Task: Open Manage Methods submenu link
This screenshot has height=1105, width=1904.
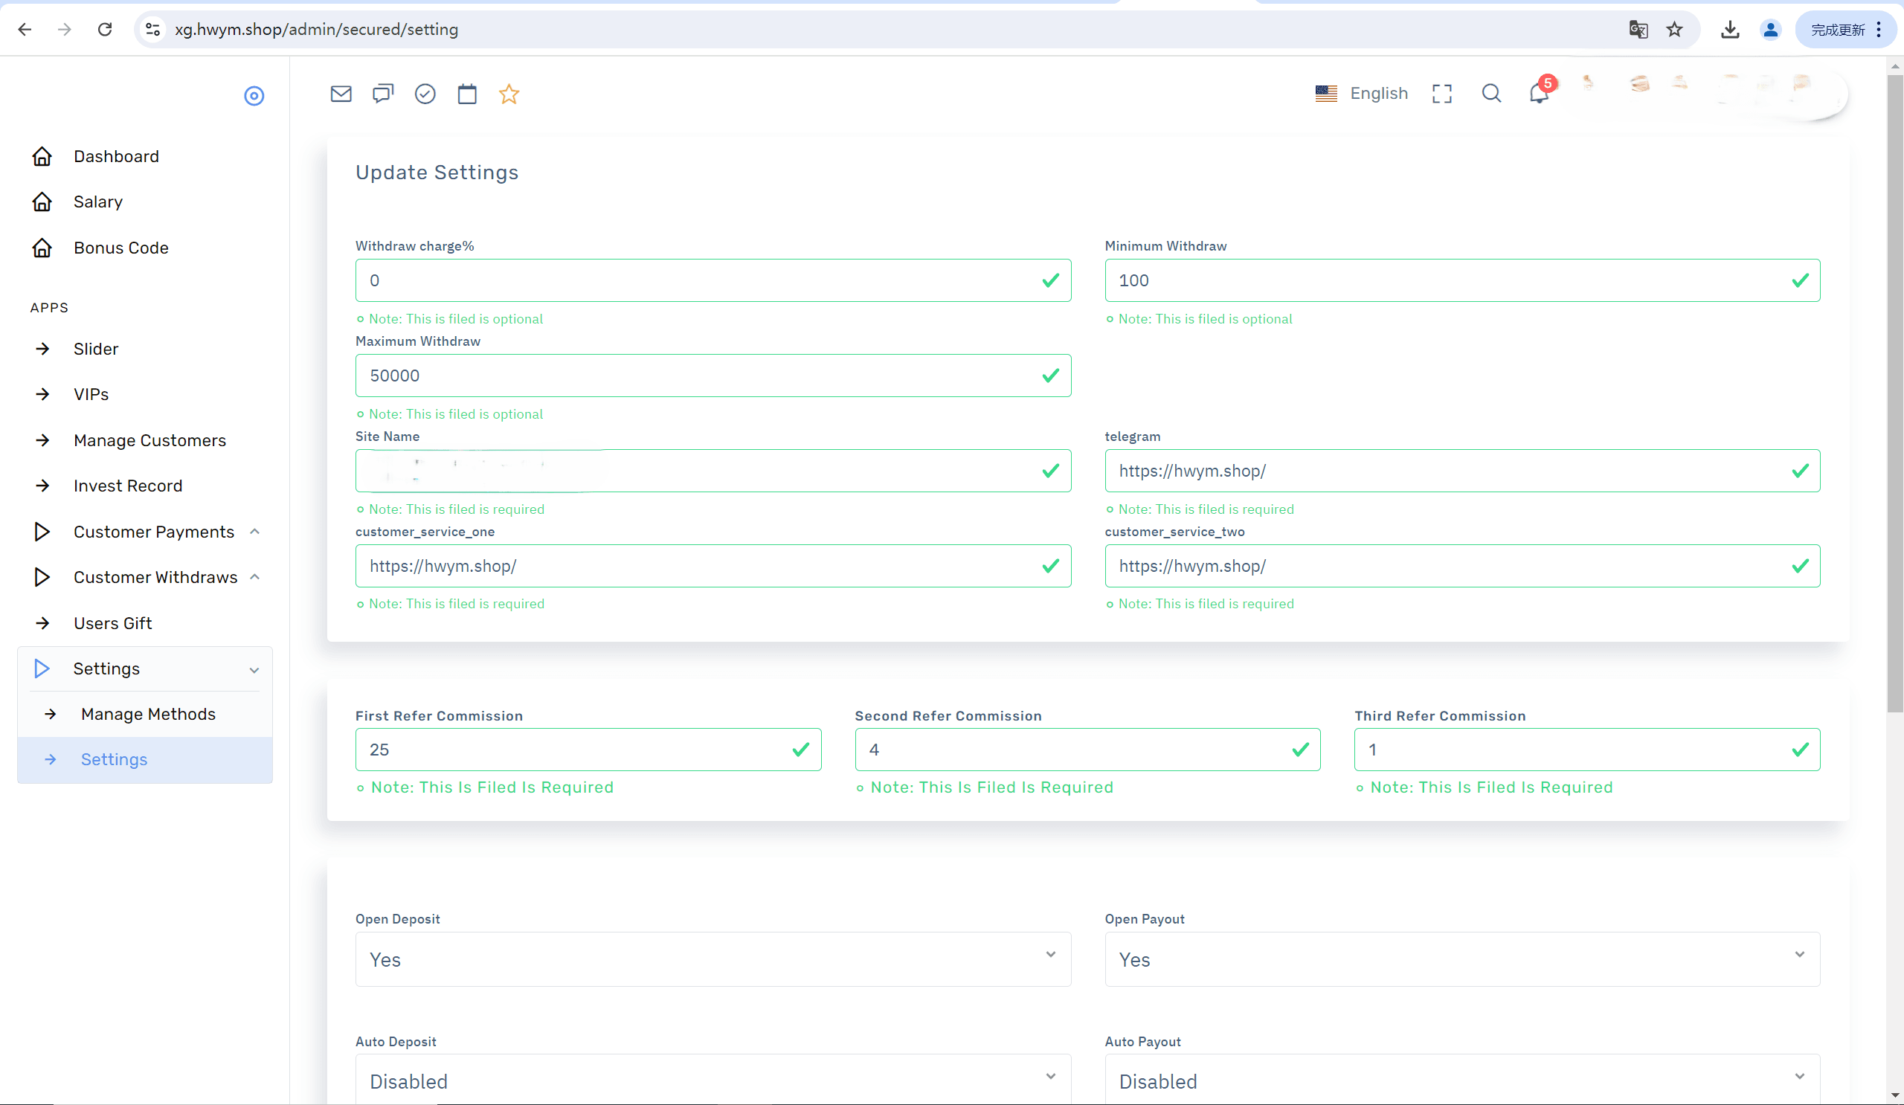Action: [x=148, y=714]
